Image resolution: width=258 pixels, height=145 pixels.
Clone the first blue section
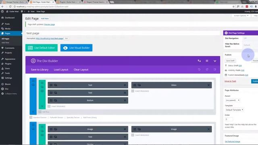tap(33, 85)
